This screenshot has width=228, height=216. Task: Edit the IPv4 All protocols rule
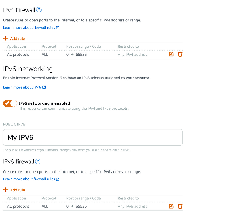(171, 54)
